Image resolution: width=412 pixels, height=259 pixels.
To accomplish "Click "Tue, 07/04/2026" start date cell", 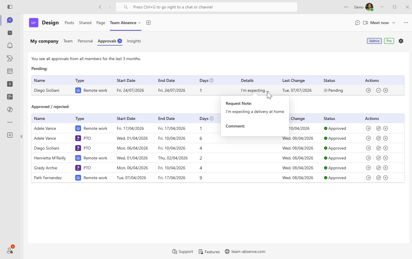I will tap(131, 178).
